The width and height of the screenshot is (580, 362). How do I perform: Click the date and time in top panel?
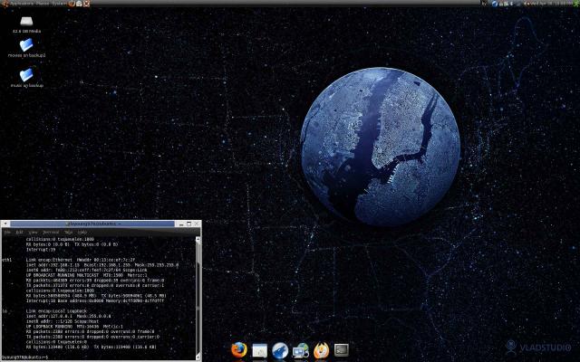tap(551, 4)
